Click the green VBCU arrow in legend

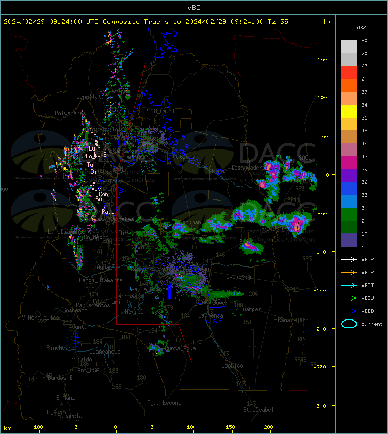[x=349, y=298]
